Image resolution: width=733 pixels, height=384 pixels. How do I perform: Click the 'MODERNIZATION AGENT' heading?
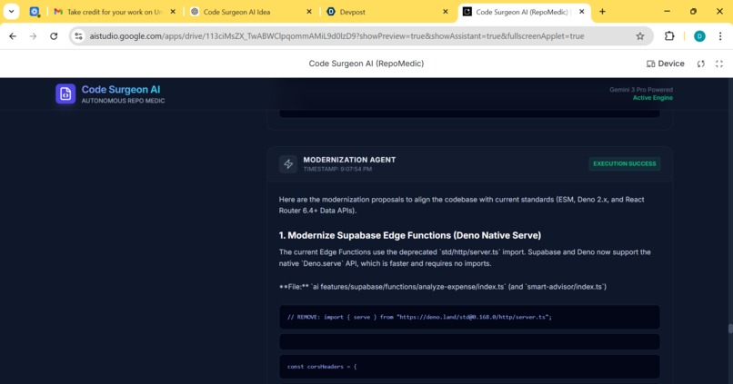pyautogui.click(x=349, y=160)
